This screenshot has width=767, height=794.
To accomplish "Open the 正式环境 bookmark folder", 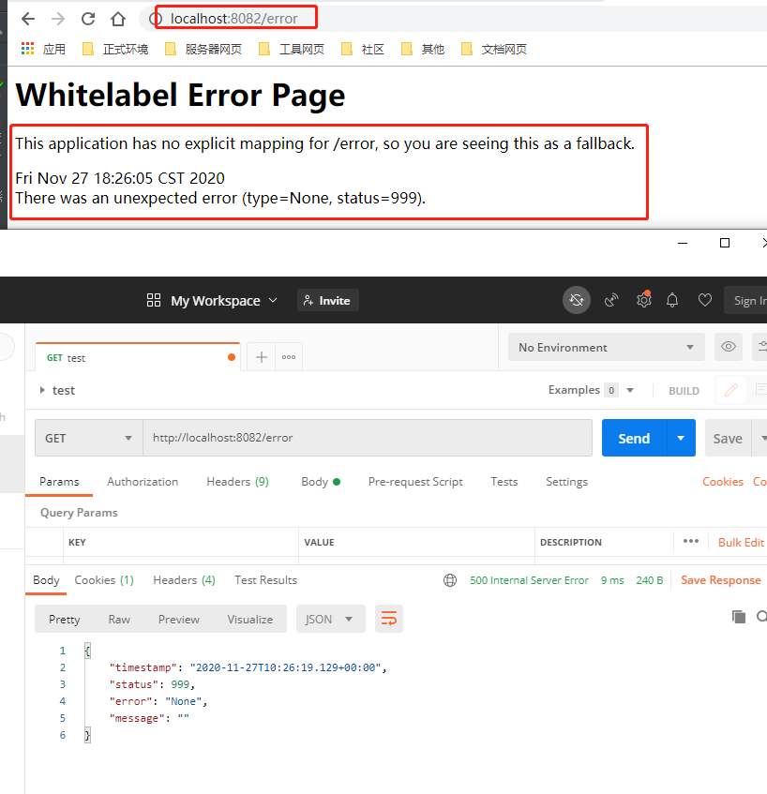I will coord(115,49).
